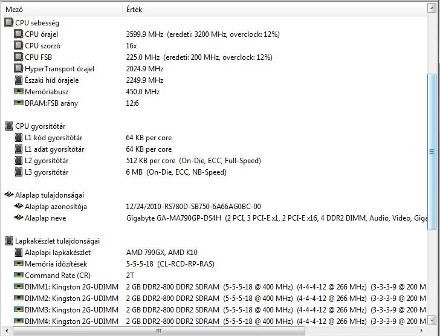Click the Command Rate (CR) memory icon
The width and height of the screenshot is (440, 336).
(x=19, y=275)
